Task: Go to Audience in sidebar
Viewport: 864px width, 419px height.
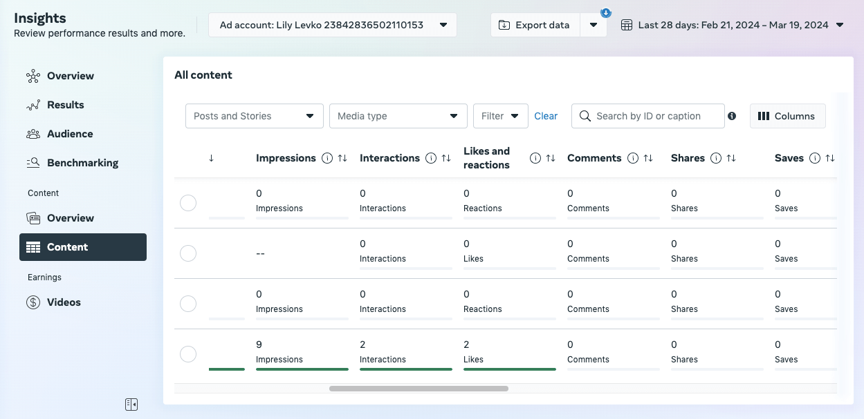Action: (x=83, y=134)
